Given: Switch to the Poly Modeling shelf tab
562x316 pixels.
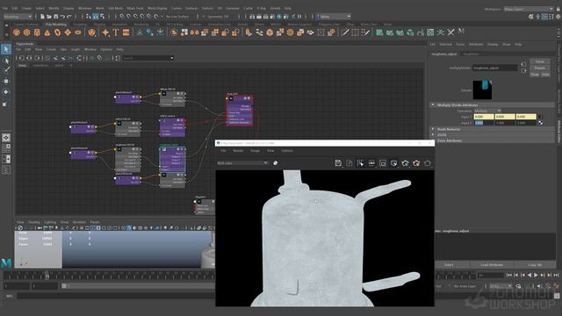Looking at the screenshot, I should tap(56, 25).
